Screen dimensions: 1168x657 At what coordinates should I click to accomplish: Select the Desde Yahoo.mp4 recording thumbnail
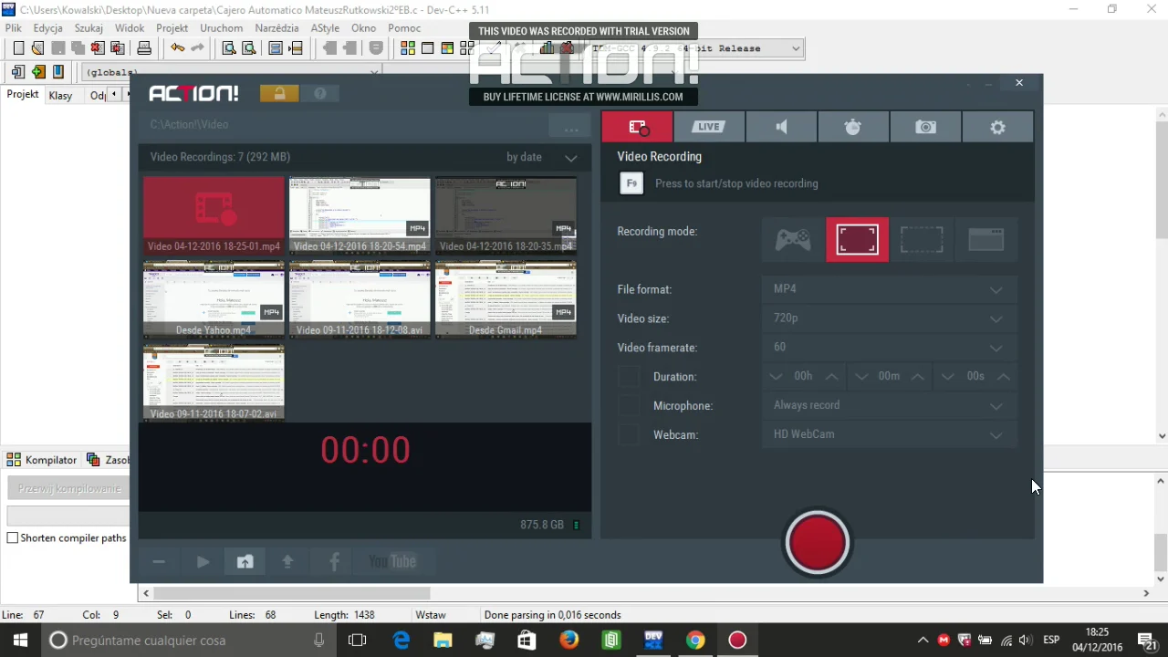click(x=214, y=300)
